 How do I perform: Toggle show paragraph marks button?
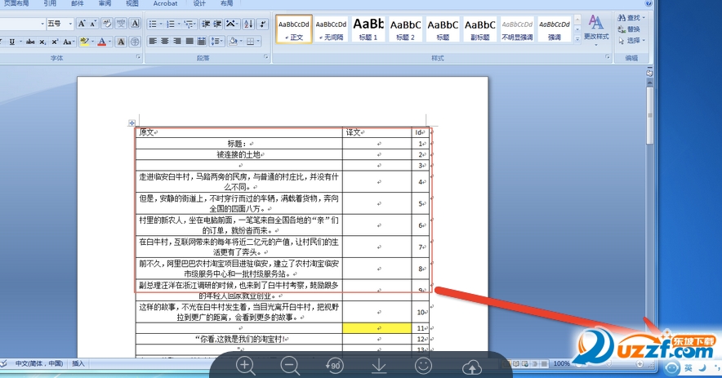(262, 24)
